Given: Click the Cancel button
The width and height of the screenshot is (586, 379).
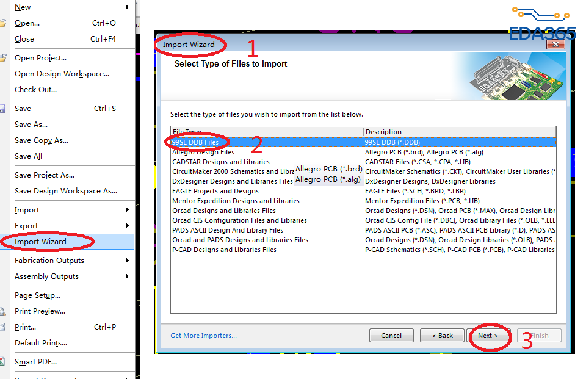Looking at the screenshot, I should (x=391, y=336).
